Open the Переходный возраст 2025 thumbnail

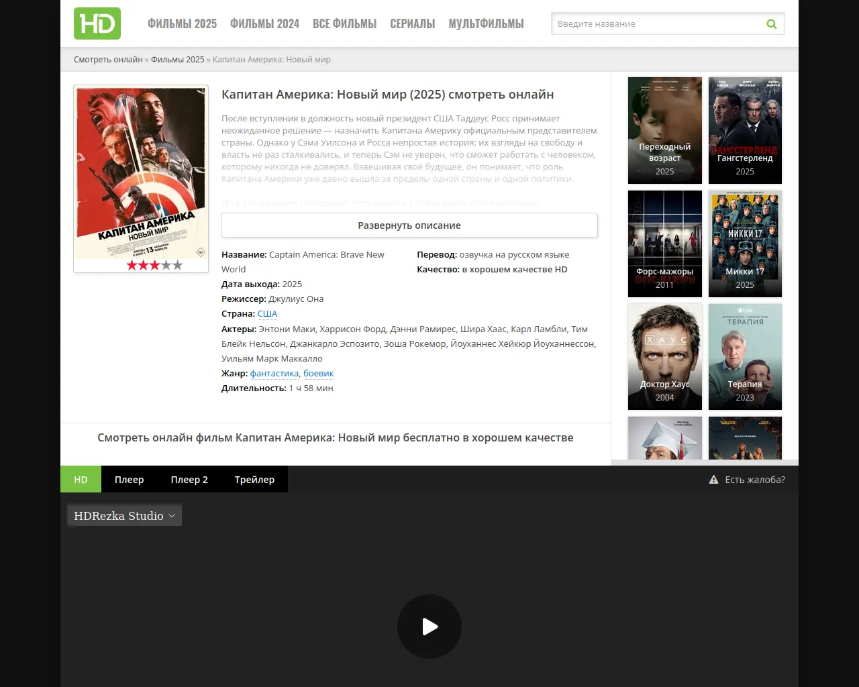click(665, 130)
